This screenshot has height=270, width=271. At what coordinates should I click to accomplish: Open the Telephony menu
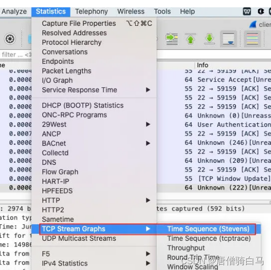[91, 11]
